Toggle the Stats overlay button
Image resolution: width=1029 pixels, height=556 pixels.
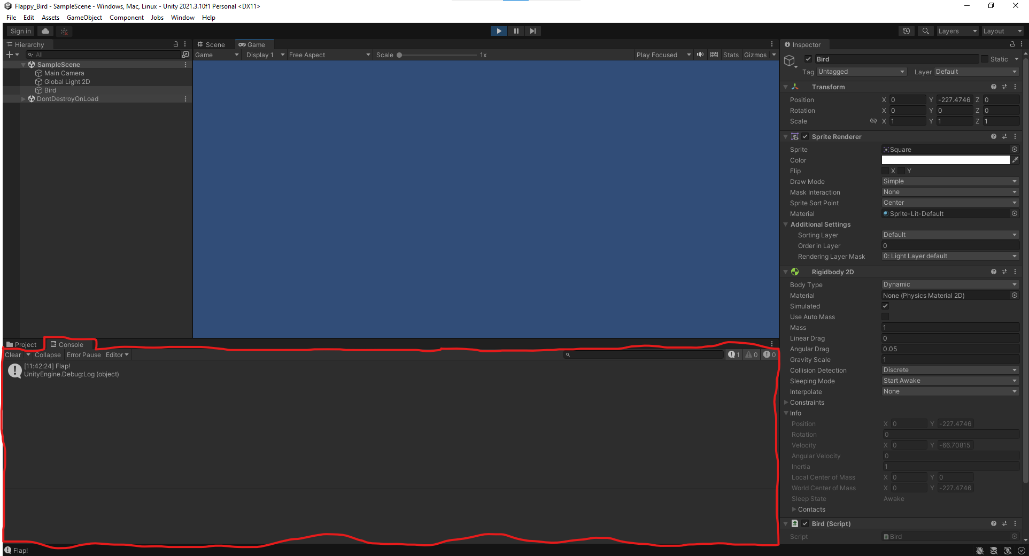(x=731, y=55)
